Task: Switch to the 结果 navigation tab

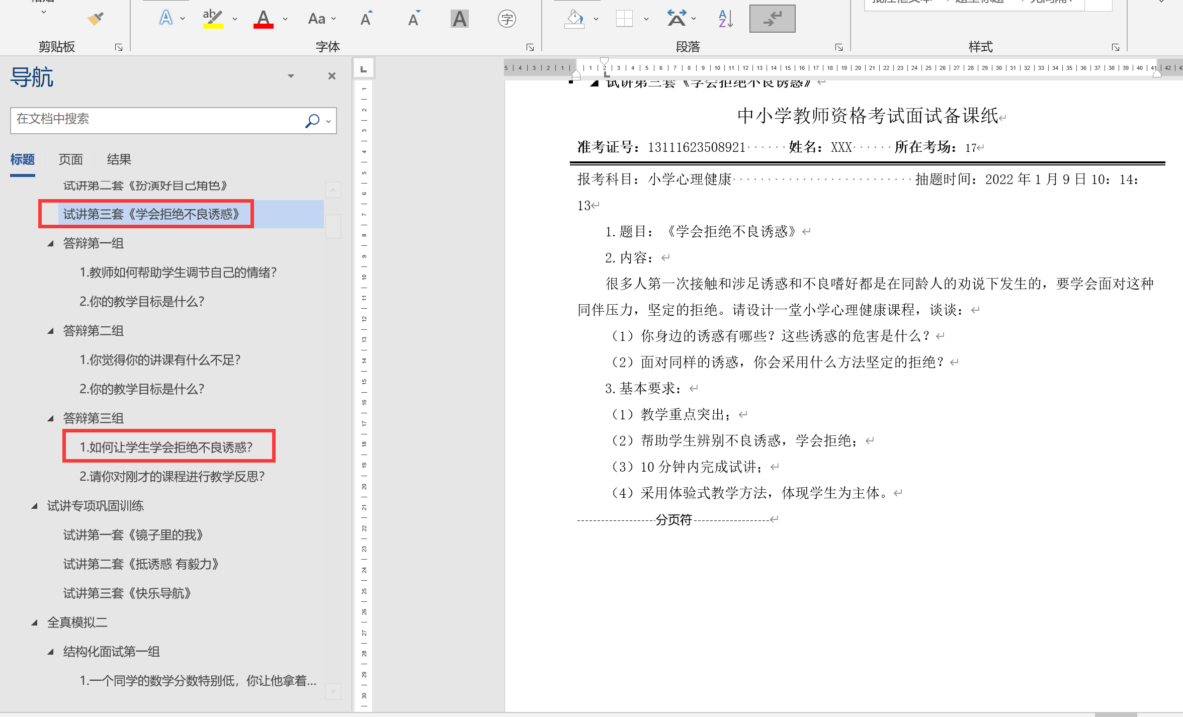Action: 119,159
